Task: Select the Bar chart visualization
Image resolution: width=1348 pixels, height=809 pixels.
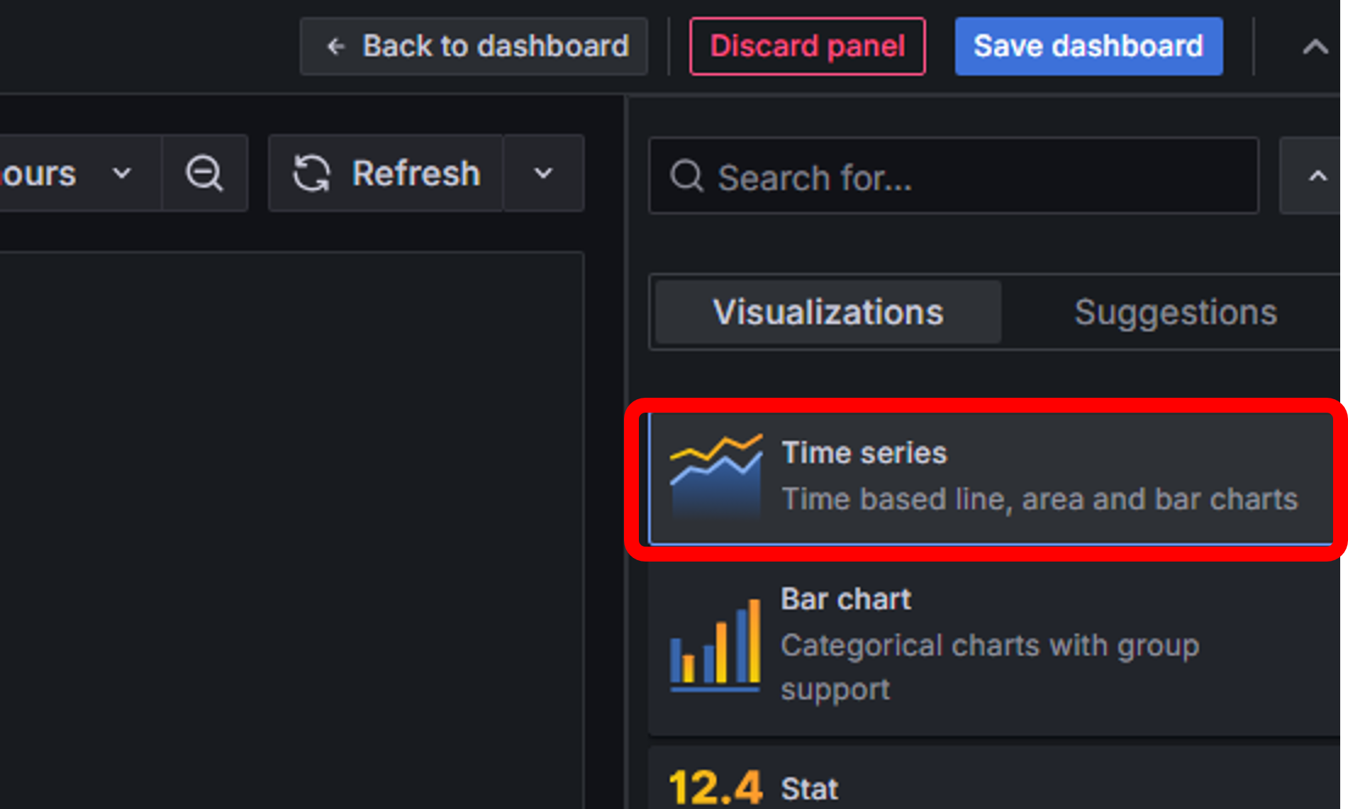Action: click(x=993, y=644)
